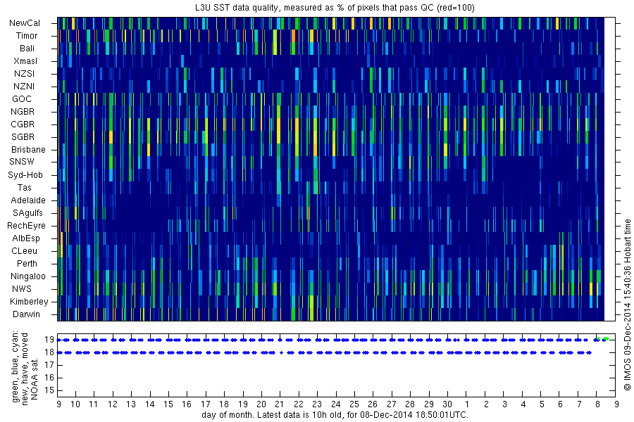Click the XmasI row label

pos(25,61)
